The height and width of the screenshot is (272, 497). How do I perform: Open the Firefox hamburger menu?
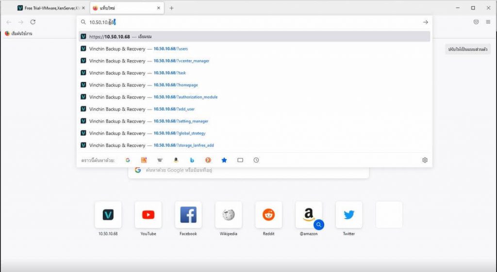tap(488, 22)
